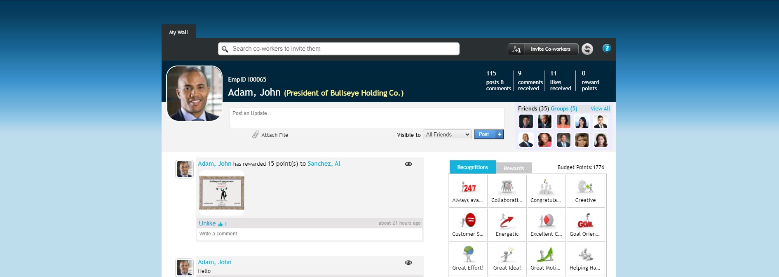The image size is (779, 277).
Task: Pick the Congratulations recognition badge
Action: [x=546, y=191]
